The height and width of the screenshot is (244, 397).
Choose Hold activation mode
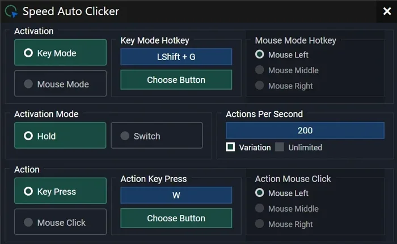(60, 136)
